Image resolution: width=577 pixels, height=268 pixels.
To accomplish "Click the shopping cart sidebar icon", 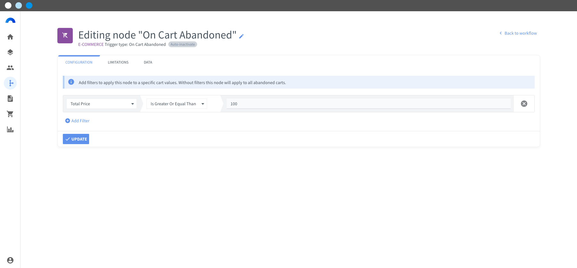I will 10,114.
